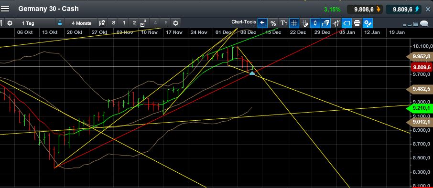Click the Germany 30 - Cash title
The image size is (433, 188).
(48, 9)
